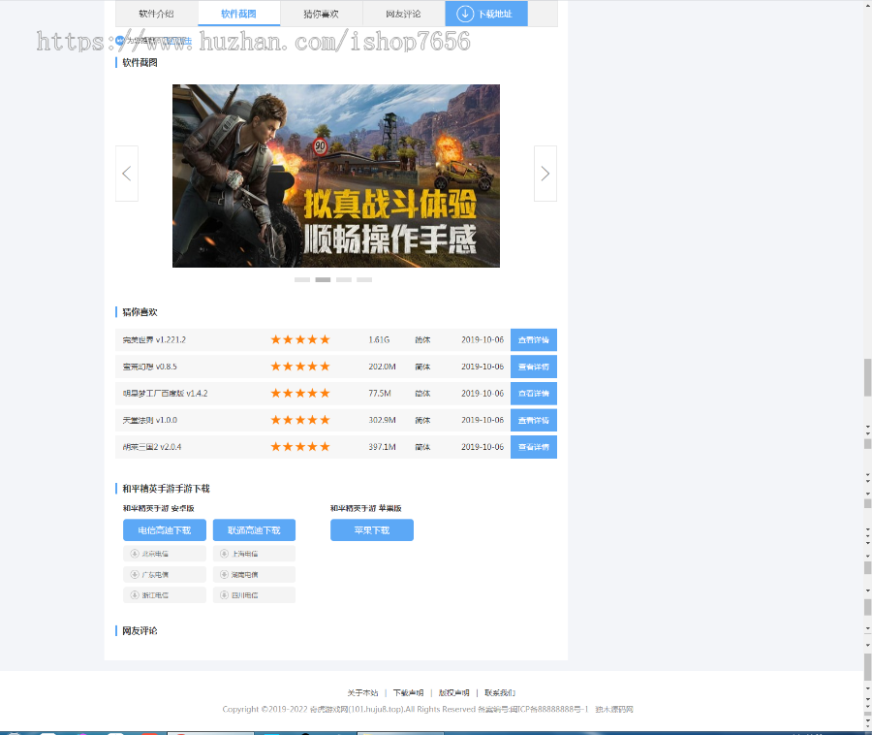The height and width of the screenshot is (735, 872).
Task: Click the download icon beside 上海电信
Action: [224, 554]
